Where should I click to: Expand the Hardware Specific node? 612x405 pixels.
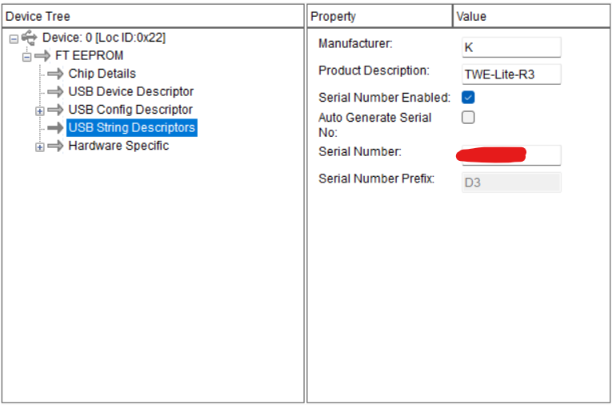pos(40,146)
